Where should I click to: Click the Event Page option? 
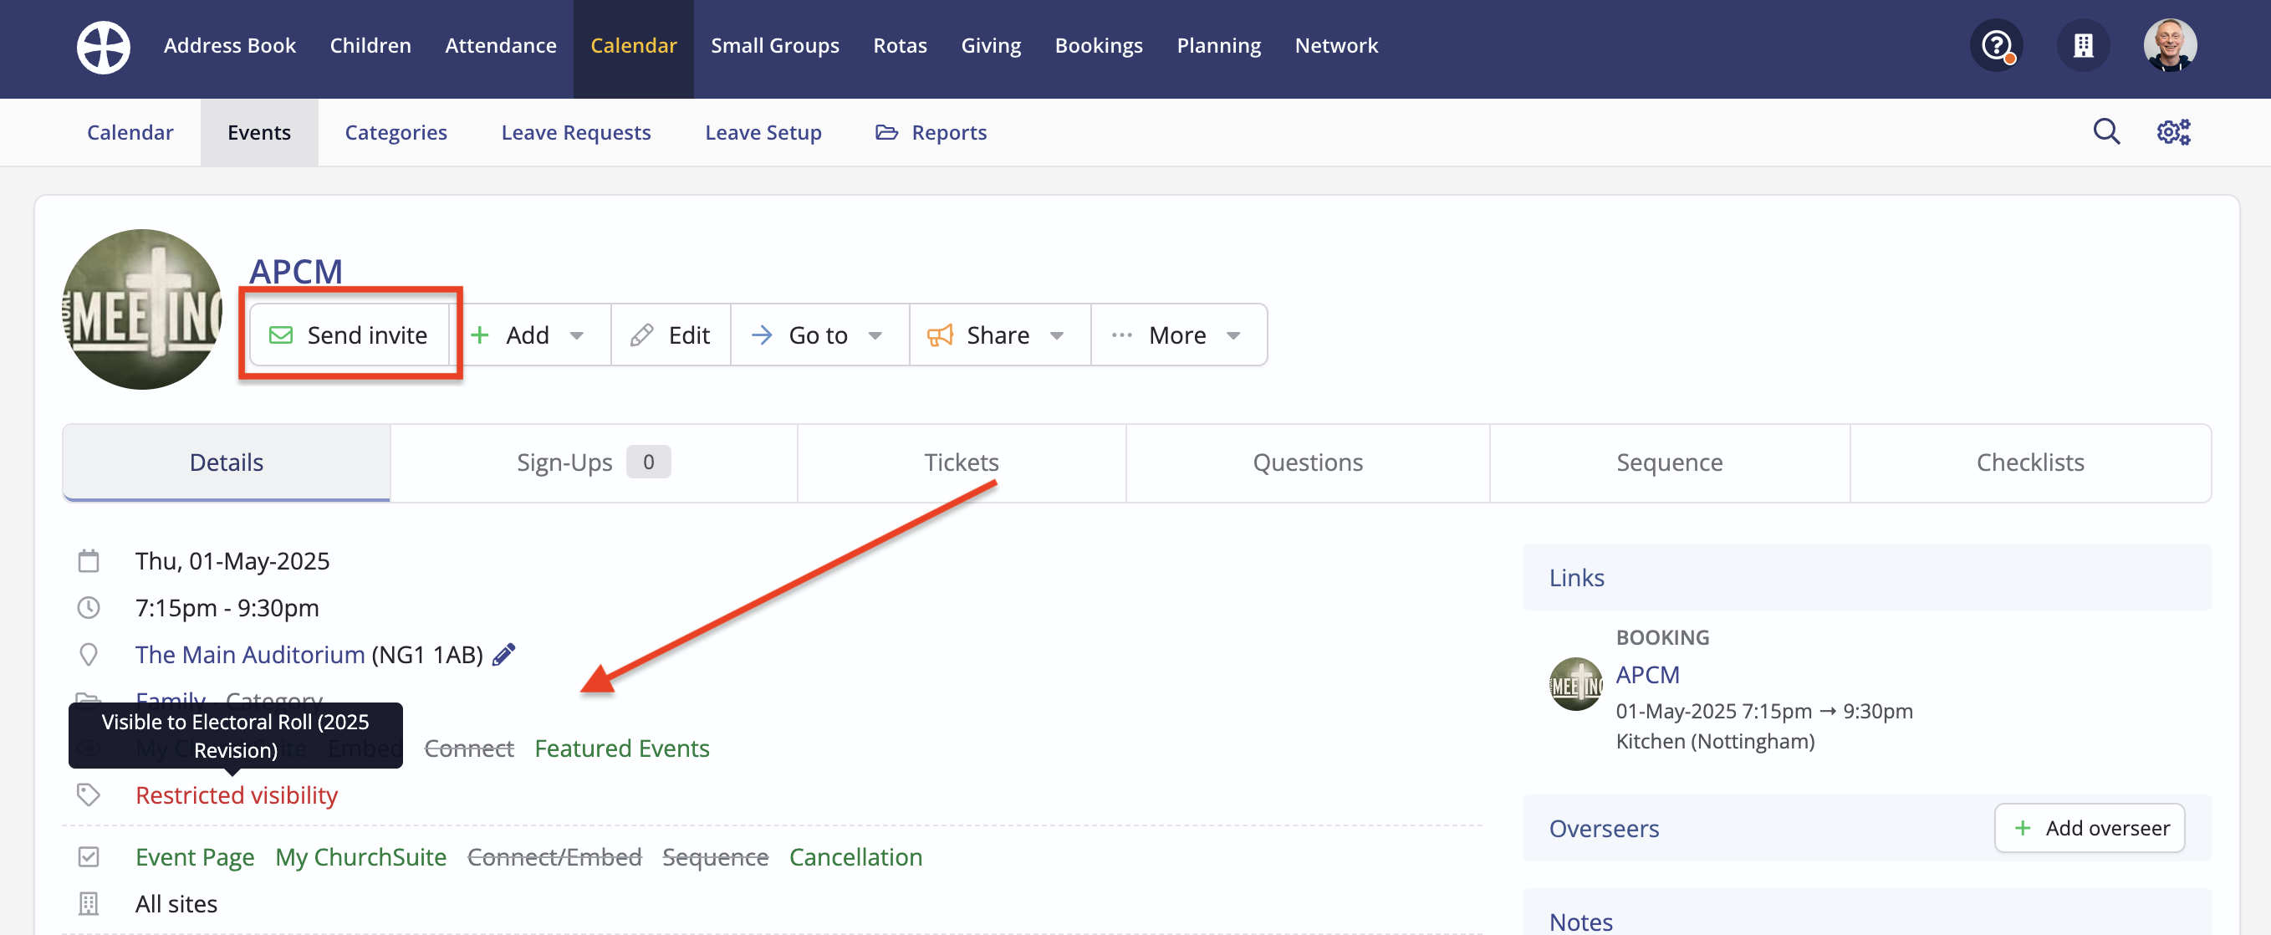pyautogui.click(x=195, y=856)
